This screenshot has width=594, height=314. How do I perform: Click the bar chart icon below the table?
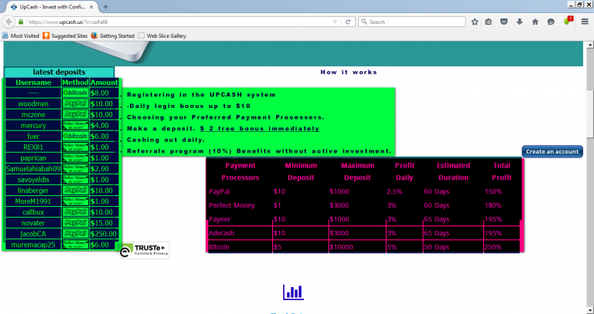click(x=293, y=291)
